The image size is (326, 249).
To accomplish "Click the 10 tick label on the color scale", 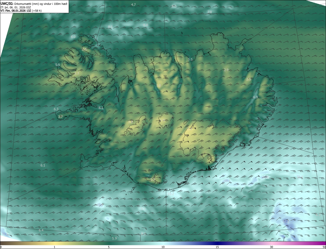I will point(163,247).
